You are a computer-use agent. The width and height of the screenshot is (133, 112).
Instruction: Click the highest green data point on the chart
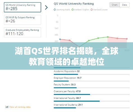(108, 37)
